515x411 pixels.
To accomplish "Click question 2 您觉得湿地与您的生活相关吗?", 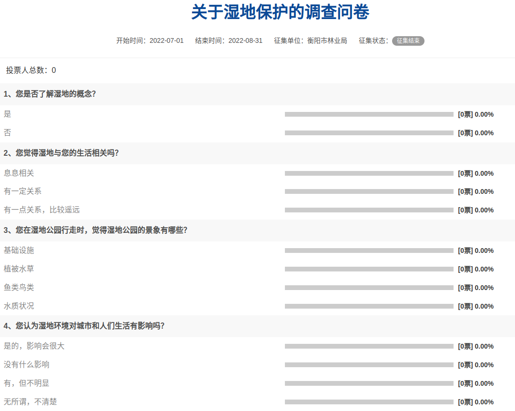I will pos(61,153).
